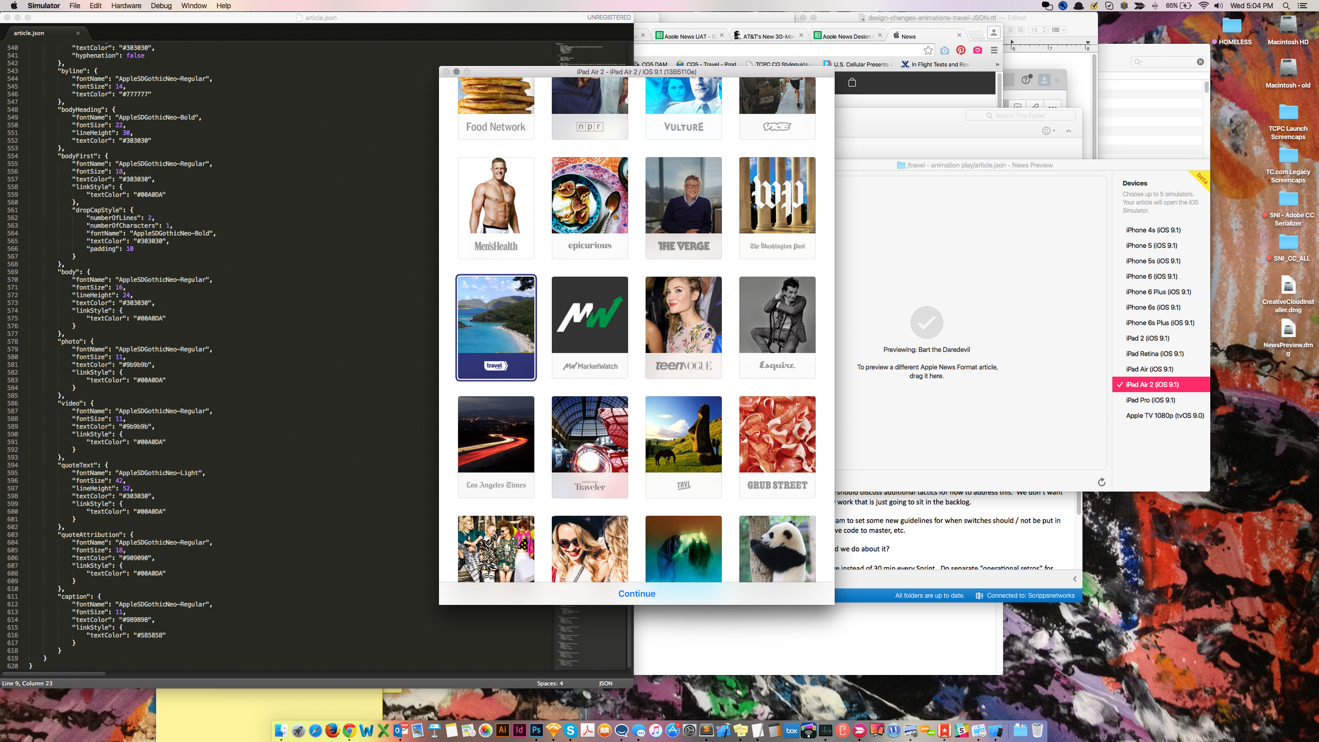Open the Chrome profile button above tabs
The width and height of the screenshot is (1319, 742).
(x=993, y=33)
